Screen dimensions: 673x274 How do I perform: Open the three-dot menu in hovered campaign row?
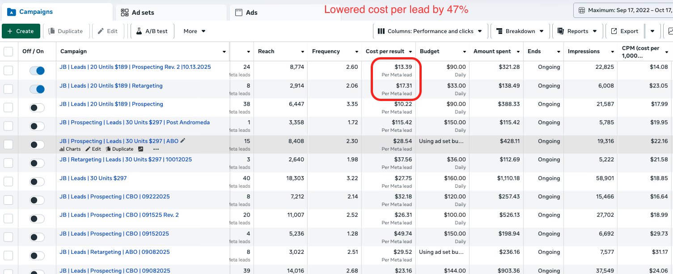click(156, 149)
